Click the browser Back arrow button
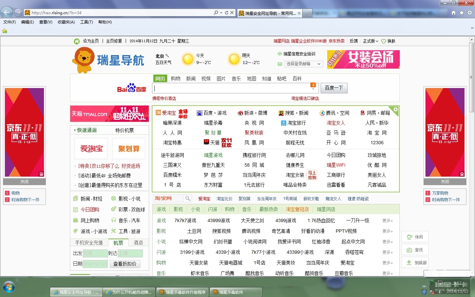This screenshot has height=297, width=475. (7, 13)
